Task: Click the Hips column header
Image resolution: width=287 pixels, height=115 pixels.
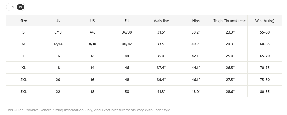Action: 196,21
